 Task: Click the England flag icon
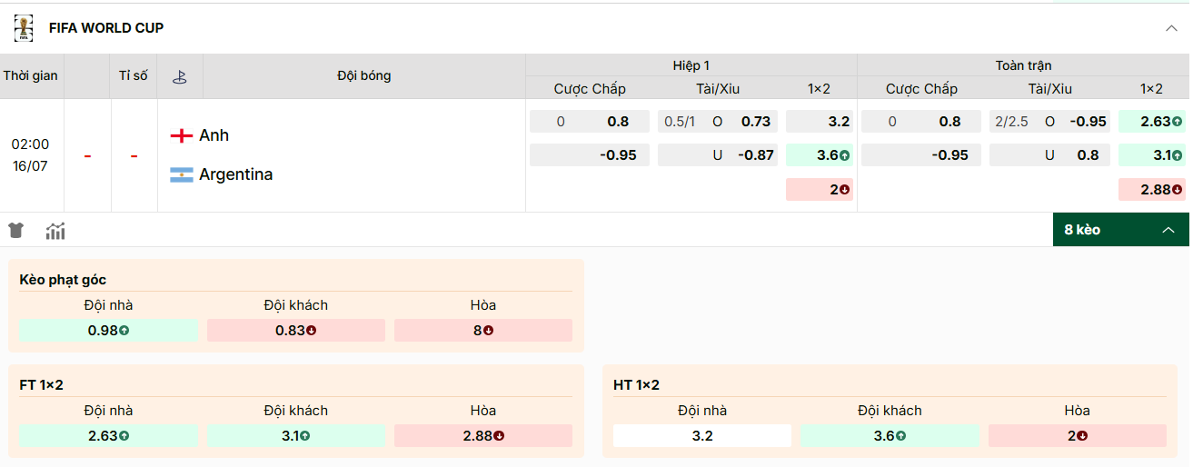[x=182, y=135]
